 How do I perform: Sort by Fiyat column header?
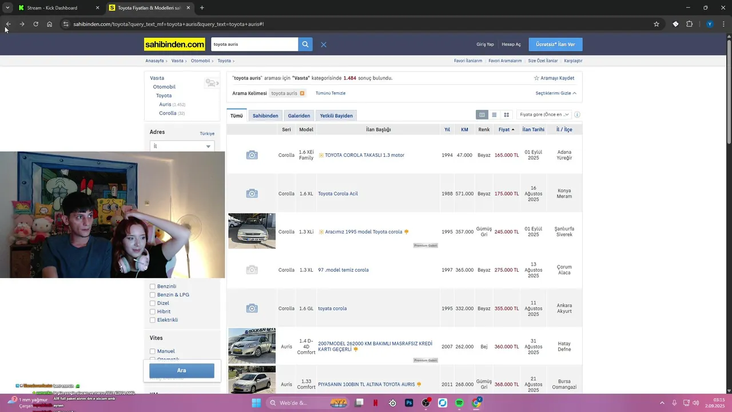(x=506, y=130)
